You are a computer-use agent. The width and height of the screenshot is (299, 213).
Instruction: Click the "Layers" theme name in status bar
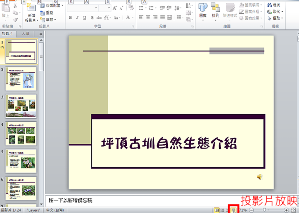point(33,210)
